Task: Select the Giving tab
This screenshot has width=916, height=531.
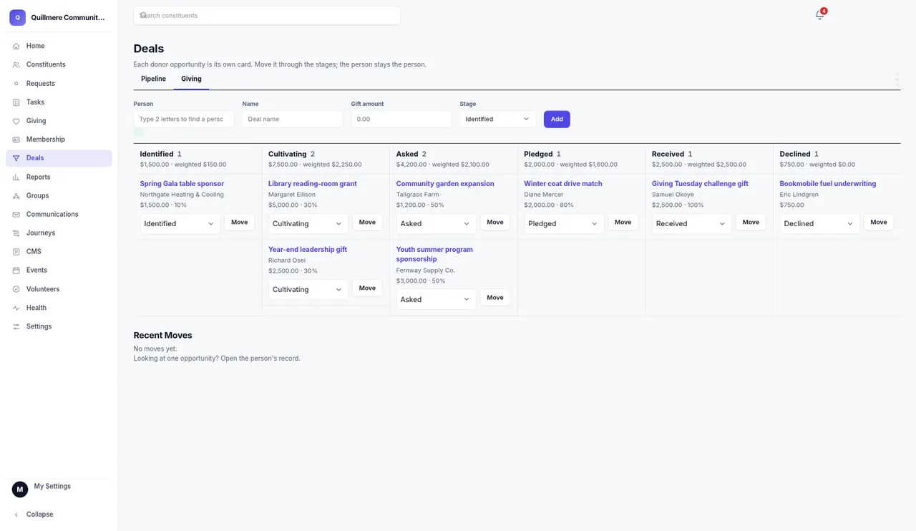Action: (191, 79)
